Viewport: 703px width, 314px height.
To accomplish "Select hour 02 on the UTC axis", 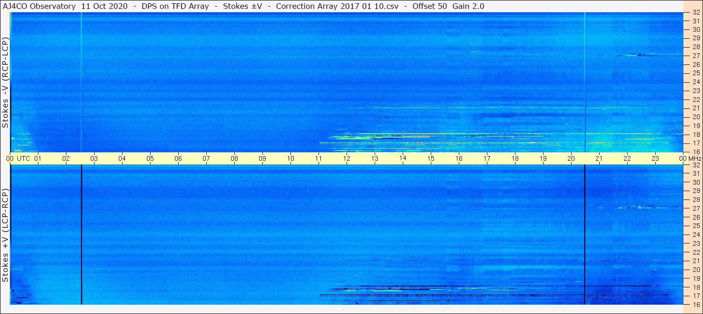I will click(66, 158).
